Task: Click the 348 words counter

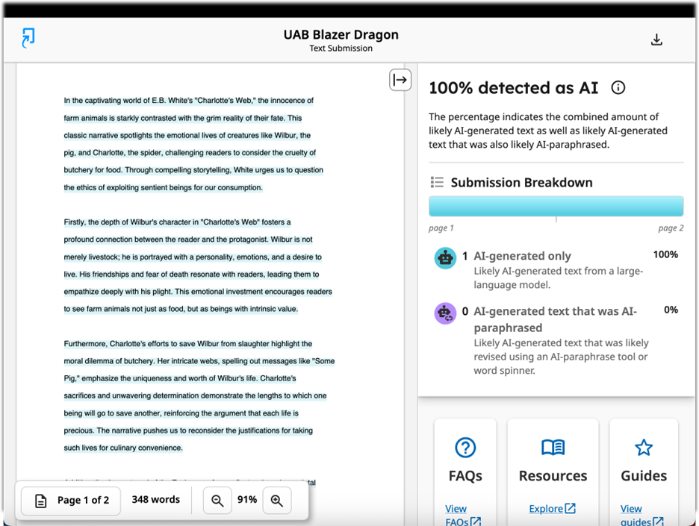Action: (155, 499)
